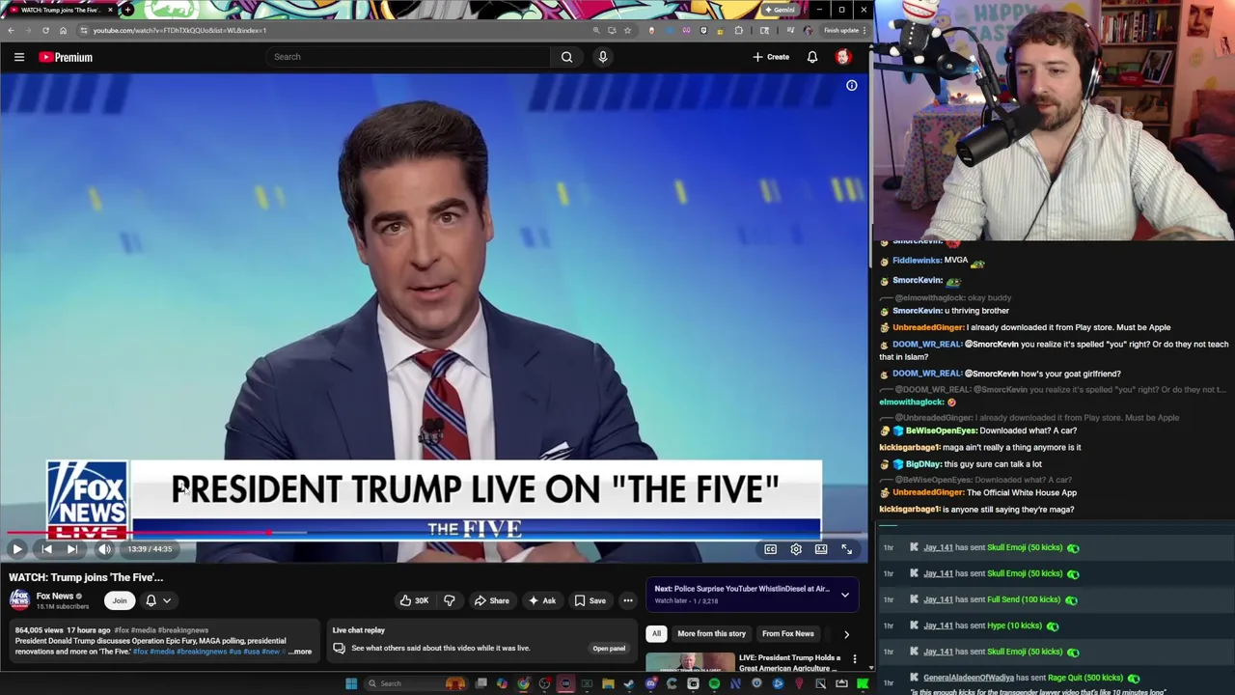This screenshot has width=1235, height=695.
Task: Open the Windows Start menu
Action: (351, 683)
